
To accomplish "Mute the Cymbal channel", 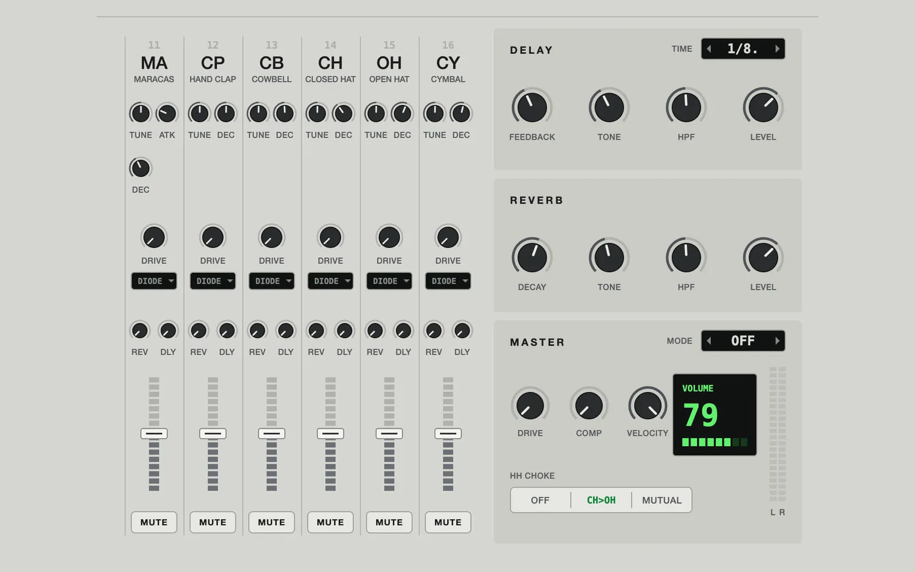I will point(448,522).
